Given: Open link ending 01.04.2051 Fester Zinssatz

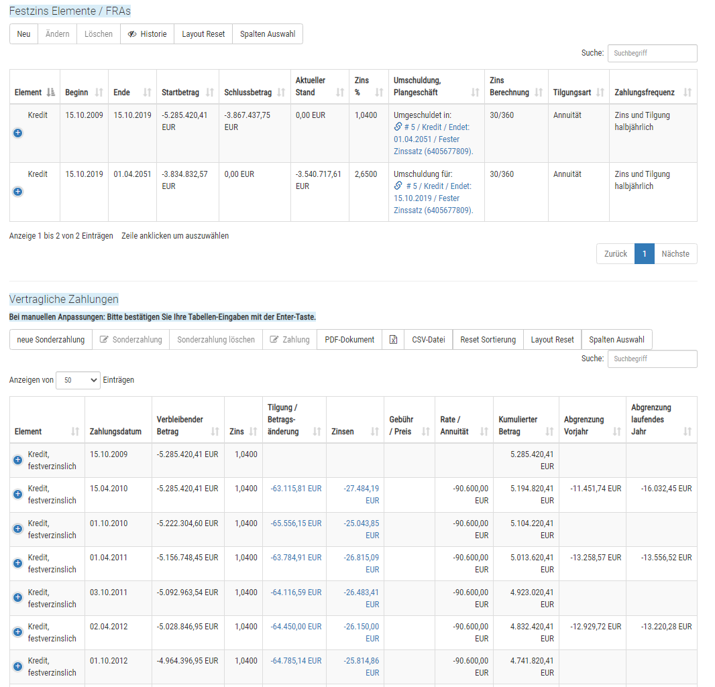Looking at the screenshot, I should tap(433, 139).
